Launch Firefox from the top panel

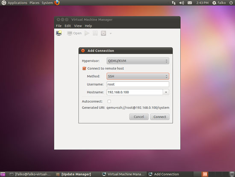click(57, 3)
